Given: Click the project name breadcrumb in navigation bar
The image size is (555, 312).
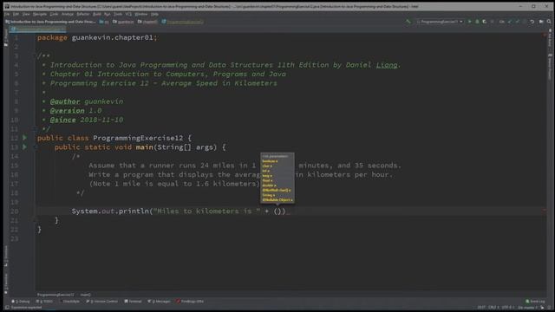Looking at the screenshot, I should pyautogui.click(x=51, y=22).
